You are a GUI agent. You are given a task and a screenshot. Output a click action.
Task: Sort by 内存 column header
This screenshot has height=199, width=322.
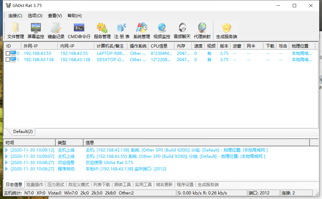(x=183, y=46)
